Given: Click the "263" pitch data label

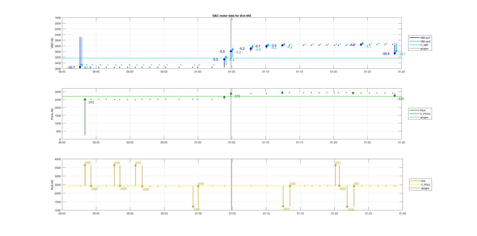Looking at the screenshot, I should point(91,102).
